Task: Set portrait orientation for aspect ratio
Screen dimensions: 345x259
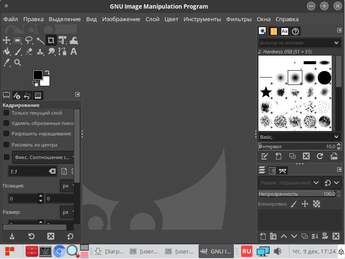Action: (64, 171)
